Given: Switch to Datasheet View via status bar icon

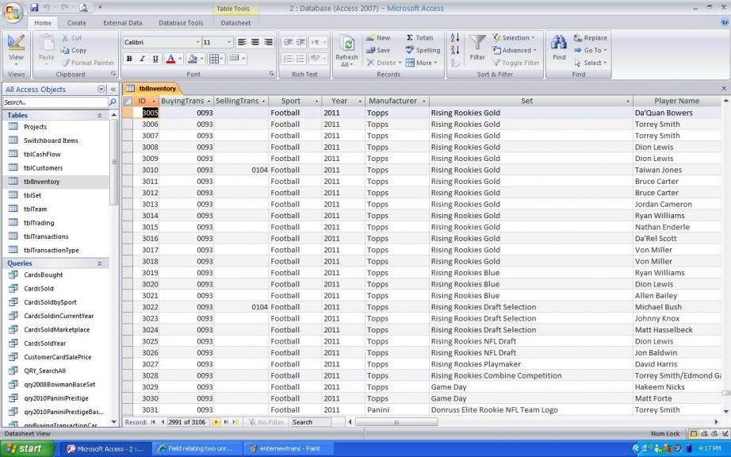Looking at the screenshot, I should (694, 434).
